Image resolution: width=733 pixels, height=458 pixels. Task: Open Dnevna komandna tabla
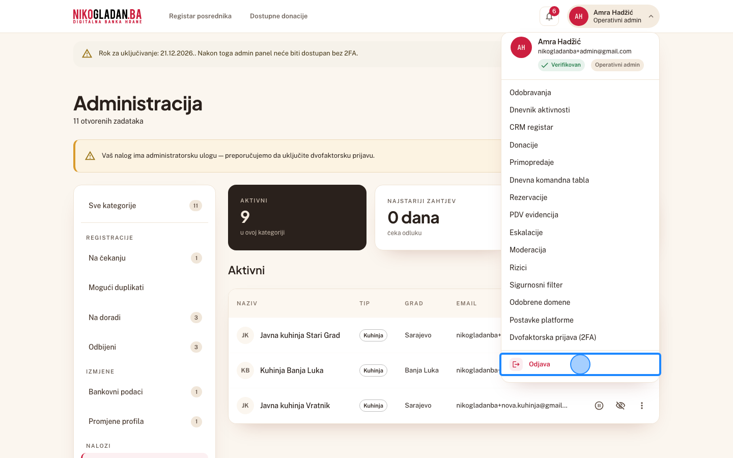click(580, 180)
